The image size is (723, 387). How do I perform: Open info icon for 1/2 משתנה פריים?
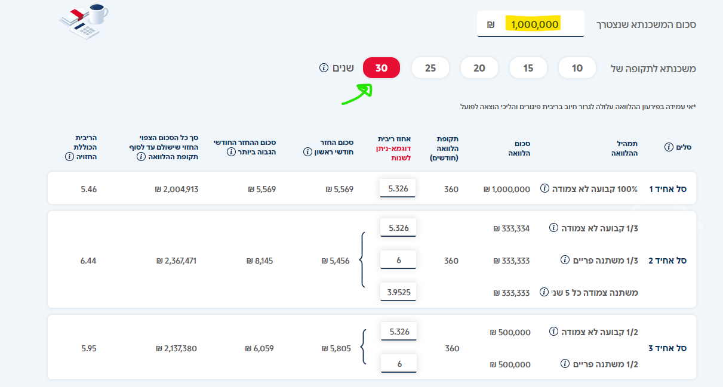565,364
